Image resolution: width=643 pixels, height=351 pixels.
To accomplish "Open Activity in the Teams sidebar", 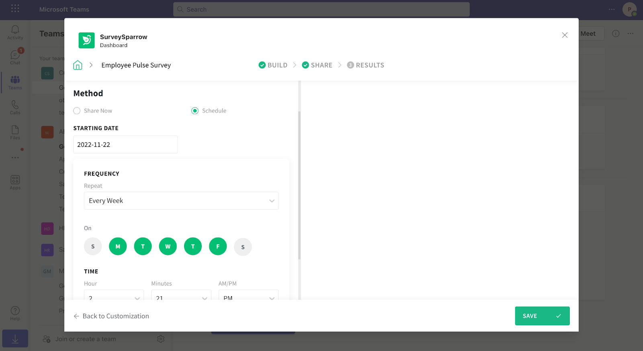I will coord(15,33).
